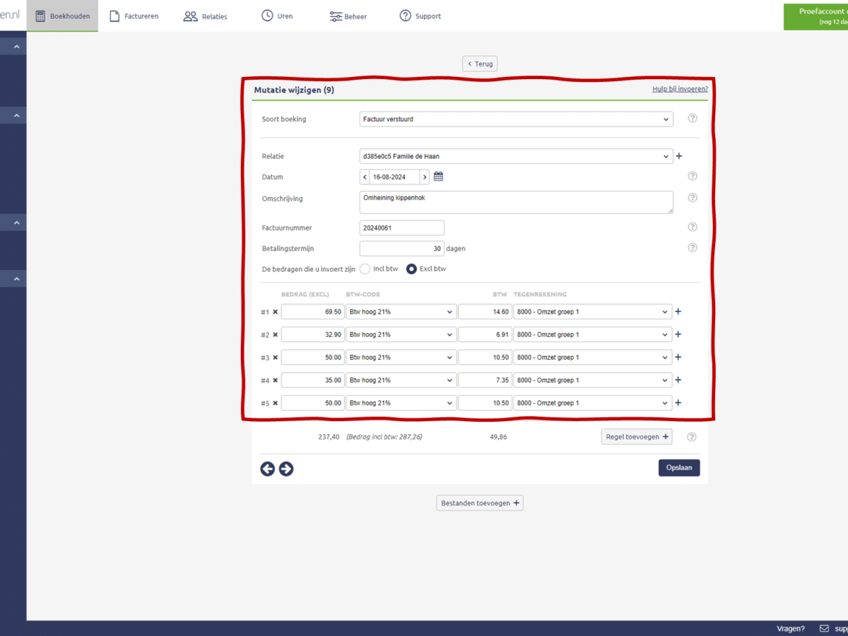The image size is (848, 636).
Task: Open the Factureren menu
Action: [x=134, y=16]
